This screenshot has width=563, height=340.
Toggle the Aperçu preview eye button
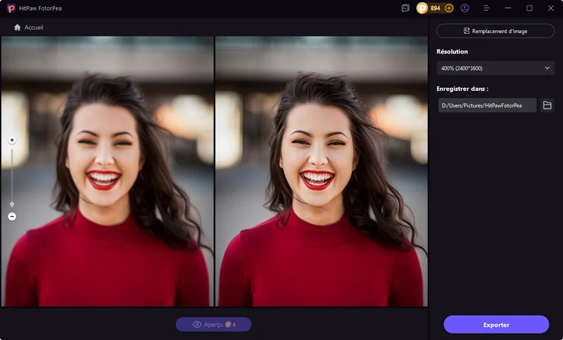coord(213,325)
